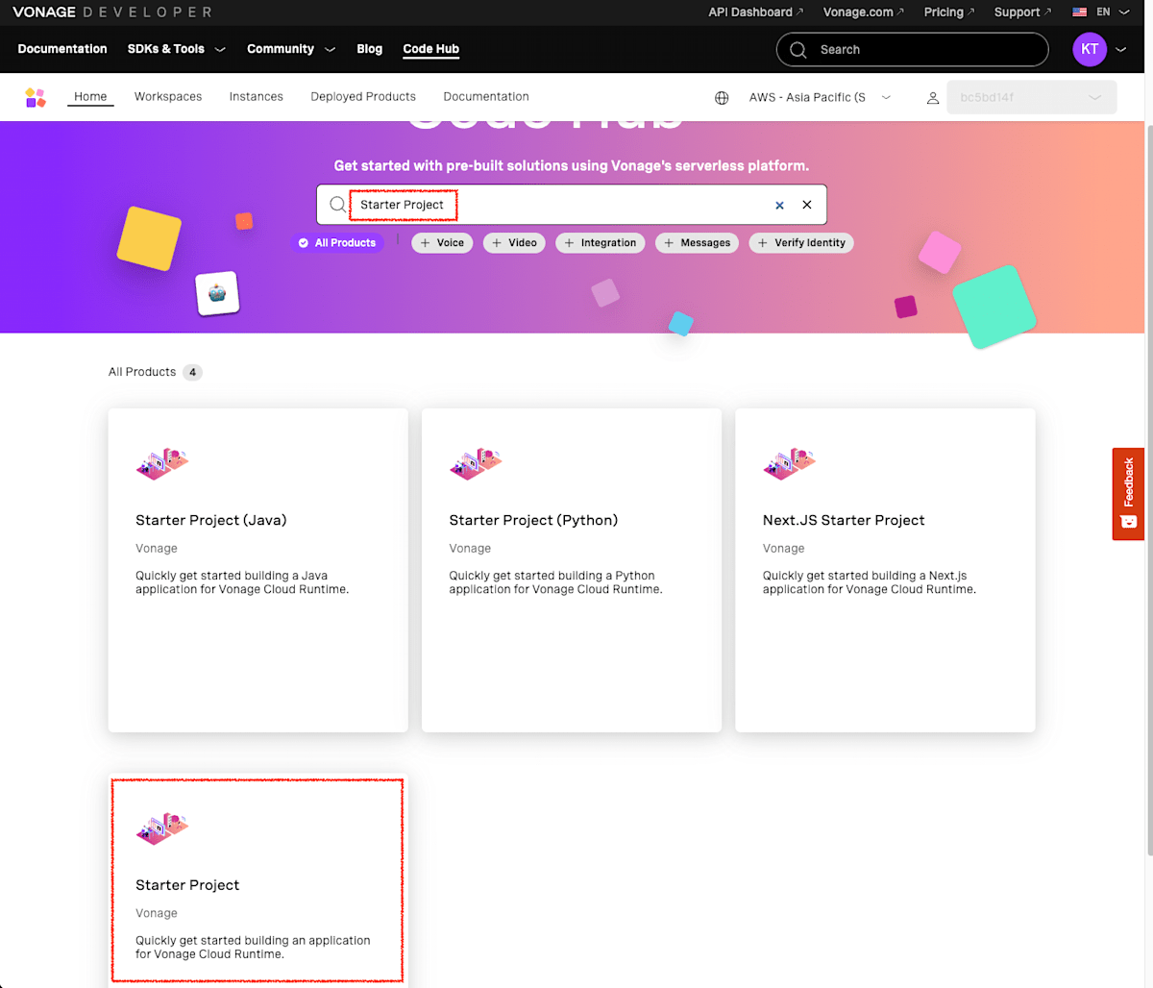Toggle the Messages filter chip

pyautogui.click(x=698, y=243)
